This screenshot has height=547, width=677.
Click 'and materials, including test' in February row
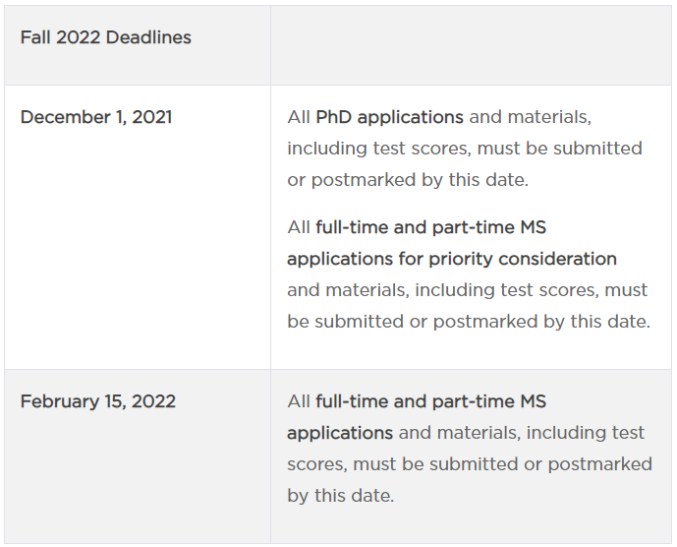521,433
